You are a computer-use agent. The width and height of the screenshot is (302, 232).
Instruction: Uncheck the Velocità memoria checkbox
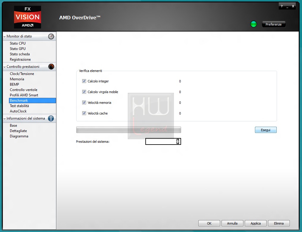(x=84, y=103)
